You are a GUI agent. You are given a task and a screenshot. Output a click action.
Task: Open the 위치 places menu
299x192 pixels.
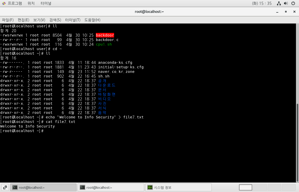(31, 3)
